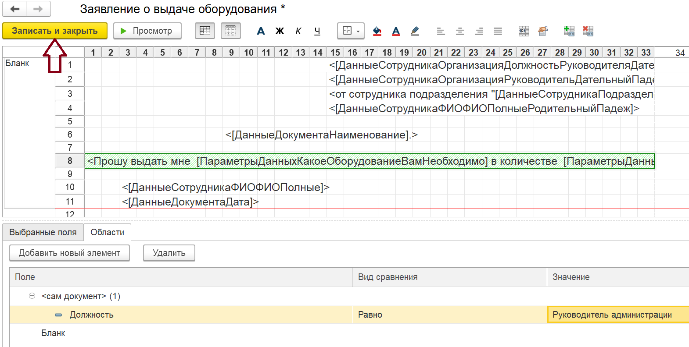689x347 pixels.
Task: Go forward with the right arrow
Action: tap(39, 9)
